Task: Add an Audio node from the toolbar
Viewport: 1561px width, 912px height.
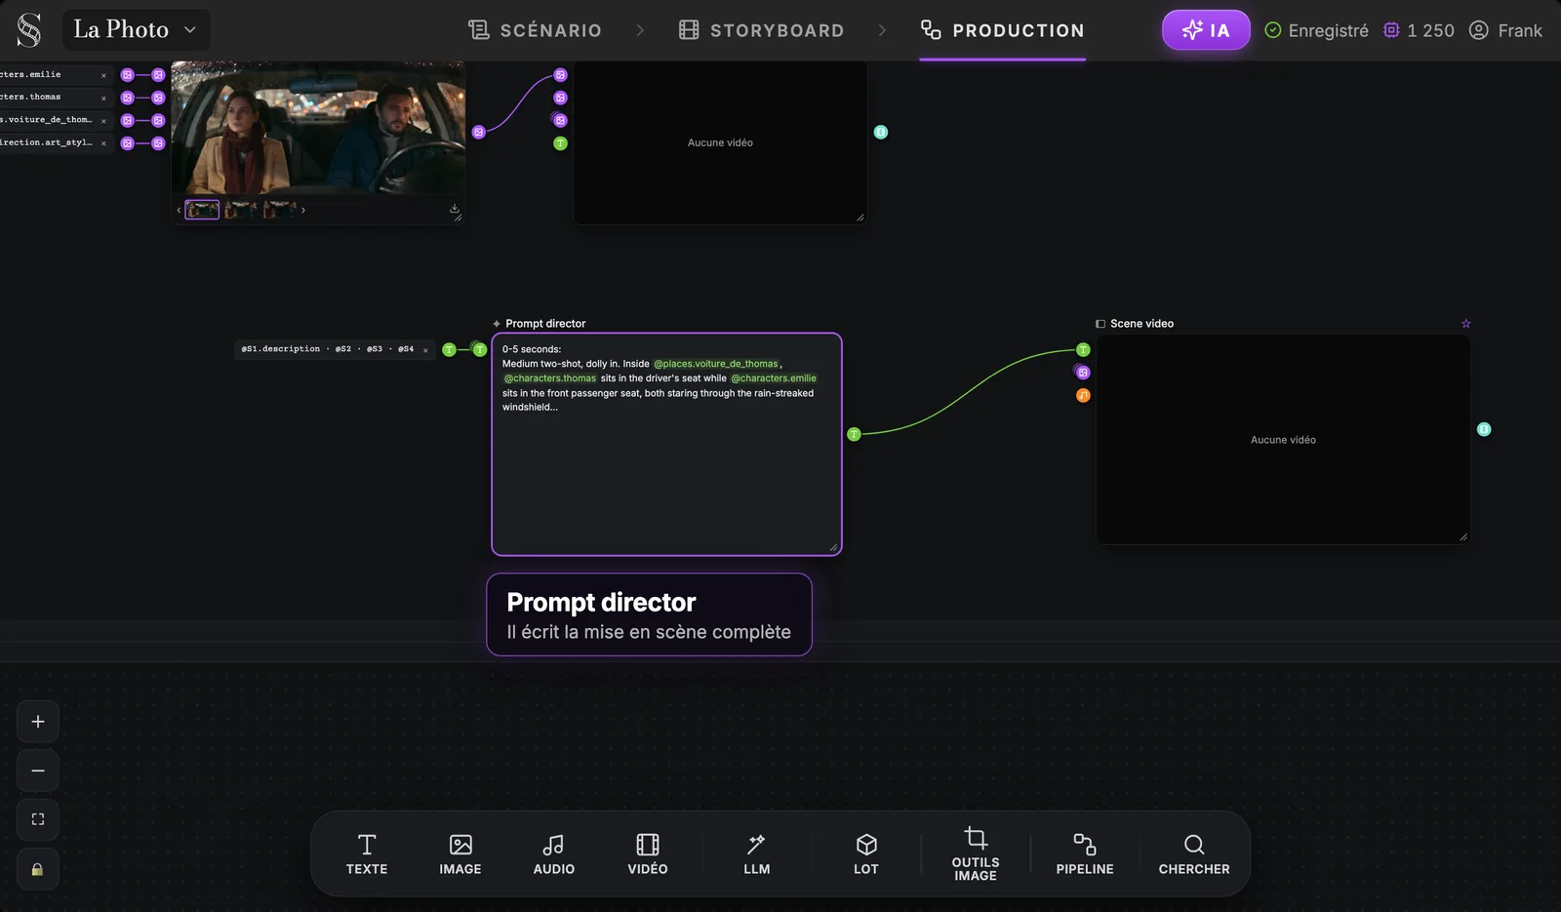Action: [x=554, y=854]
